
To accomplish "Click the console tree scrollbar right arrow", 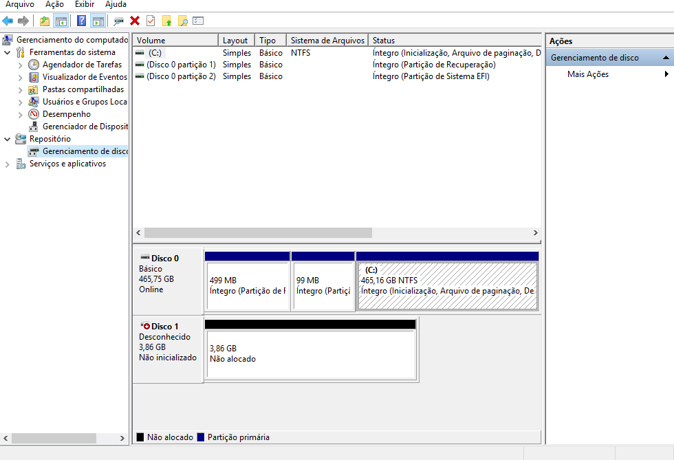I will 122,438.
